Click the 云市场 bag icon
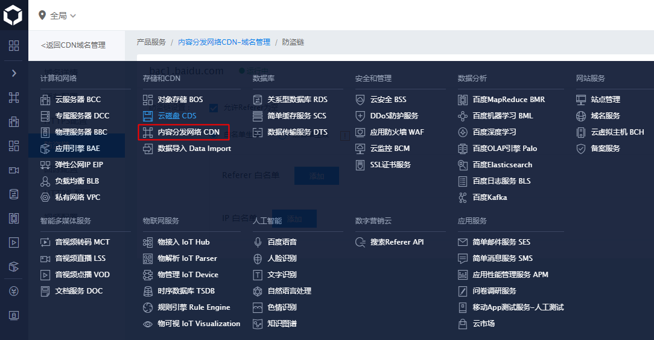This screenshot has height=340, width=654. [463, 324]
